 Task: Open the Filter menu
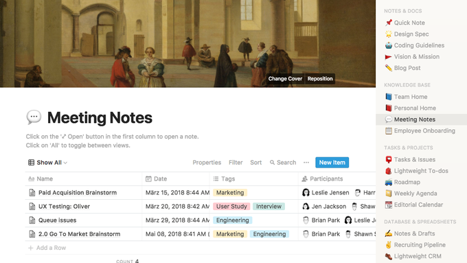point(236,162)
